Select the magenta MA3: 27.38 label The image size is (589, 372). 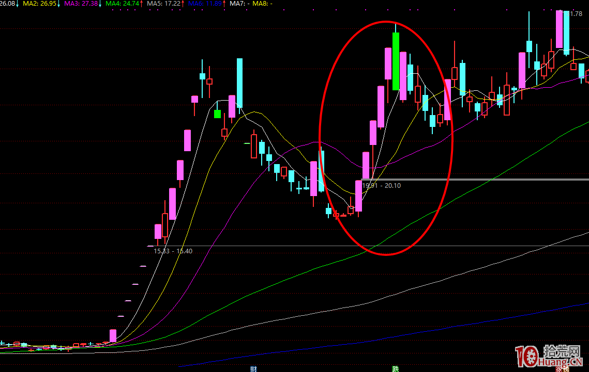(80, 4)
